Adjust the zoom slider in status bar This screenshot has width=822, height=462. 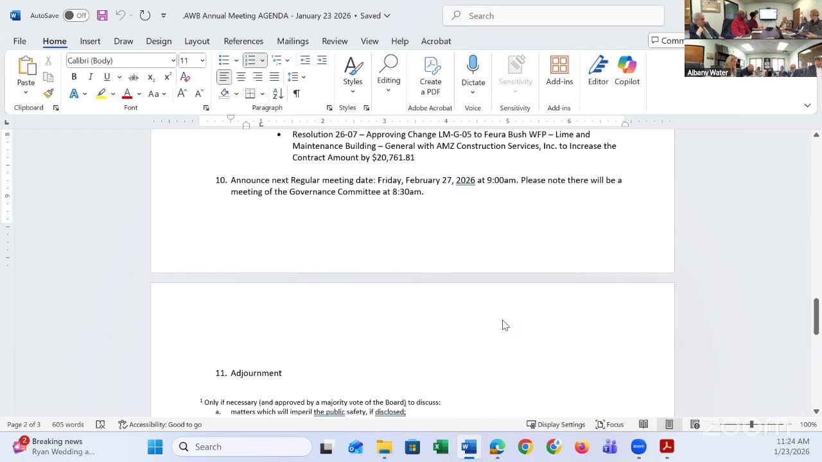tap(751, 424)
